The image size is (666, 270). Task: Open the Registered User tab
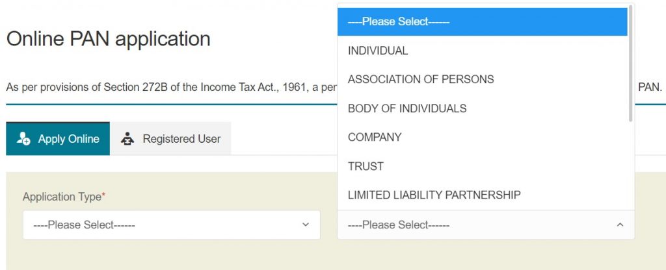pos(170,139)
